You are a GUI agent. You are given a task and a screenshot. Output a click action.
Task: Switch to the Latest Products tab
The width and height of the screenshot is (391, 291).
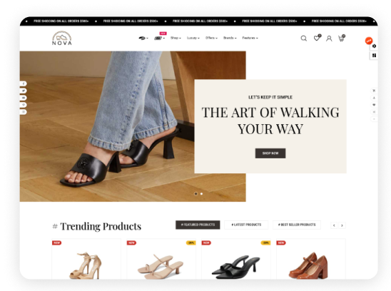(246, 225)
